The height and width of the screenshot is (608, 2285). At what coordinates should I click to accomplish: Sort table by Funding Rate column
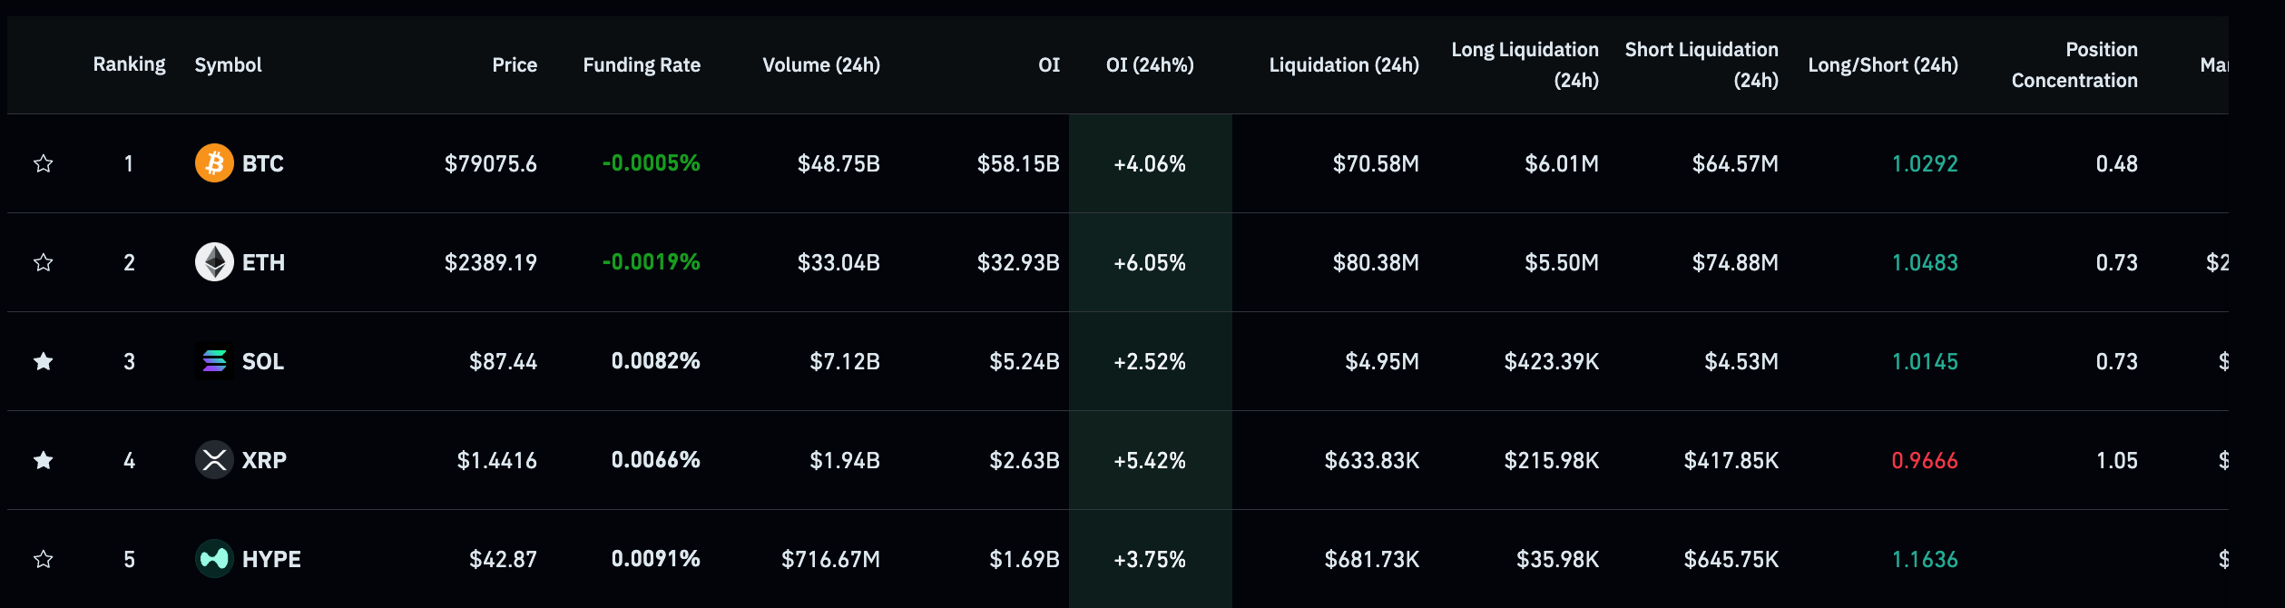pos(641,65)
